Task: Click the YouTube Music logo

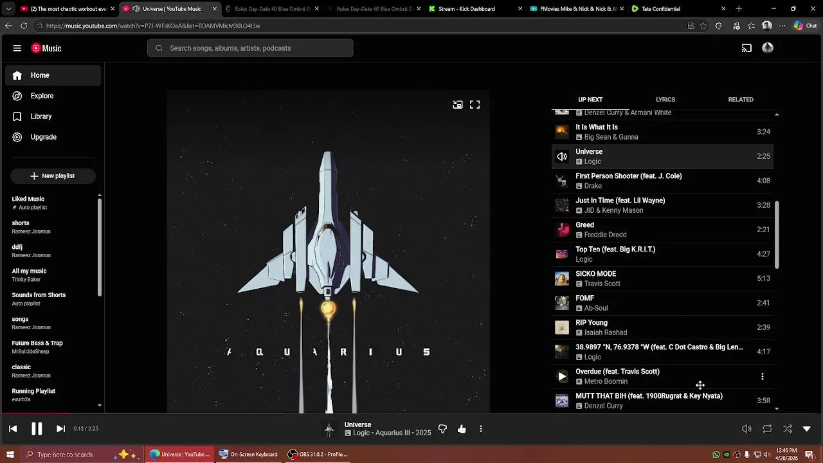Action: click(46, 48)
